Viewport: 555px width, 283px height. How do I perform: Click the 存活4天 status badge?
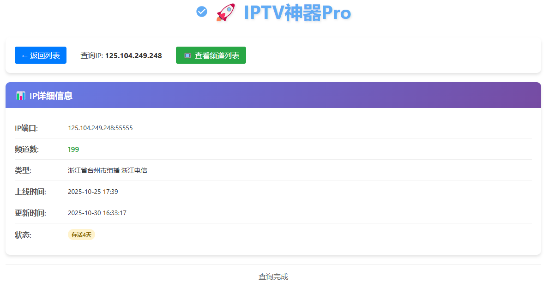coord(81,235)
